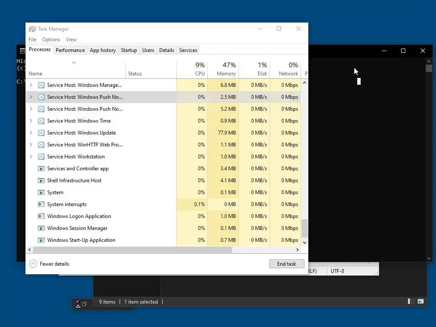Click the horizontal scrollbar right arrow
Viewport: 436px width, 327px height.
click(x=298, y=250)
